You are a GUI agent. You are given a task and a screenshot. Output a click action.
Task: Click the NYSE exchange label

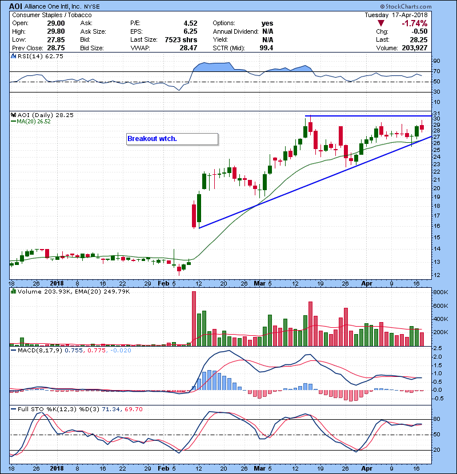pos(91,7)
